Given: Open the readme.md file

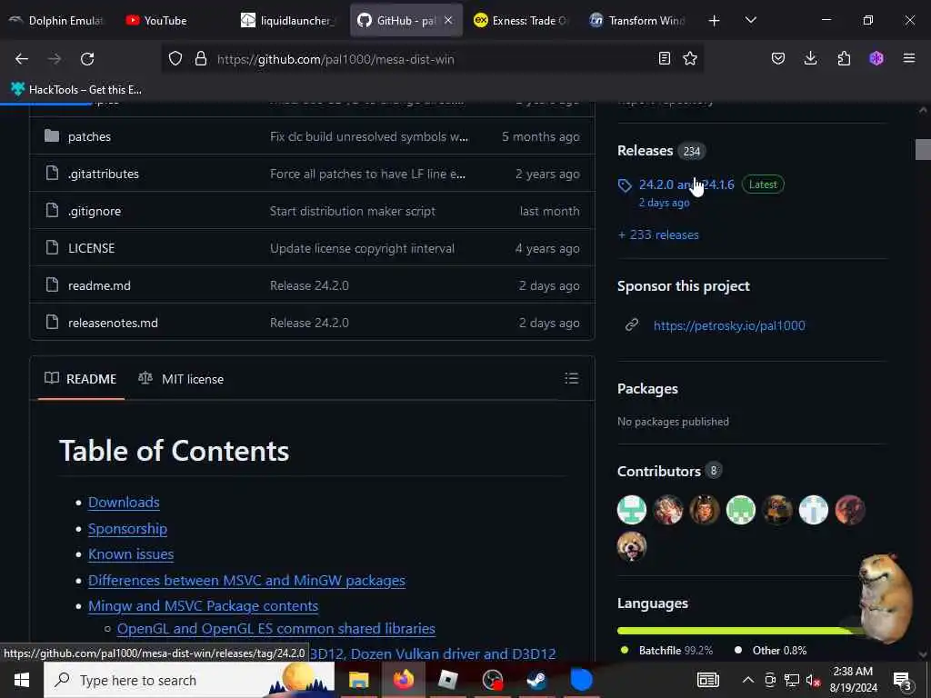Looking at the screenshot, I should 99,285.
